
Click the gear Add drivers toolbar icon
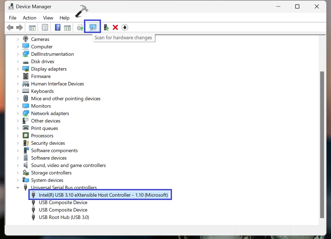(x=80, y=27)
